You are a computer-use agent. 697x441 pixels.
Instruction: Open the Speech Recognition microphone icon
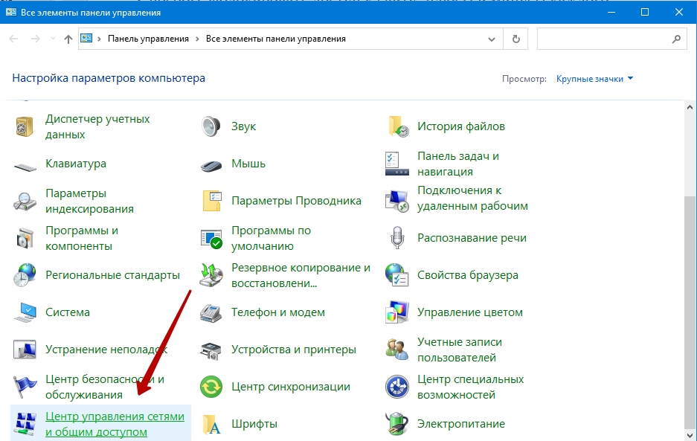click(398, 238)
